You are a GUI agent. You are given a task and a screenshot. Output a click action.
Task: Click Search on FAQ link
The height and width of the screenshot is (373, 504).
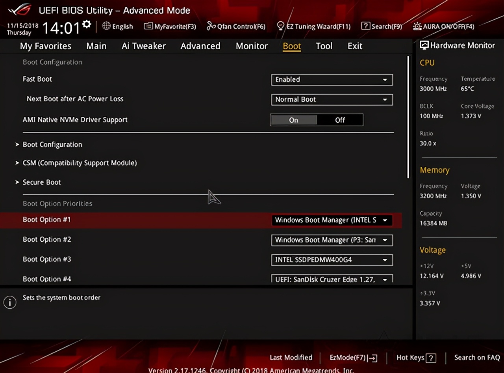coord(477,358)
